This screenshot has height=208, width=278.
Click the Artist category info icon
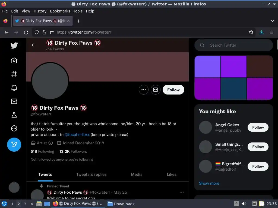pyautogui.click(x=50, y=143)
